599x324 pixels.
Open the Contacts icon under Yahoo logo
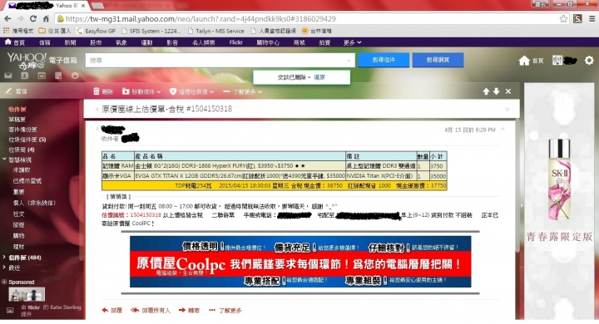point(25,76)
